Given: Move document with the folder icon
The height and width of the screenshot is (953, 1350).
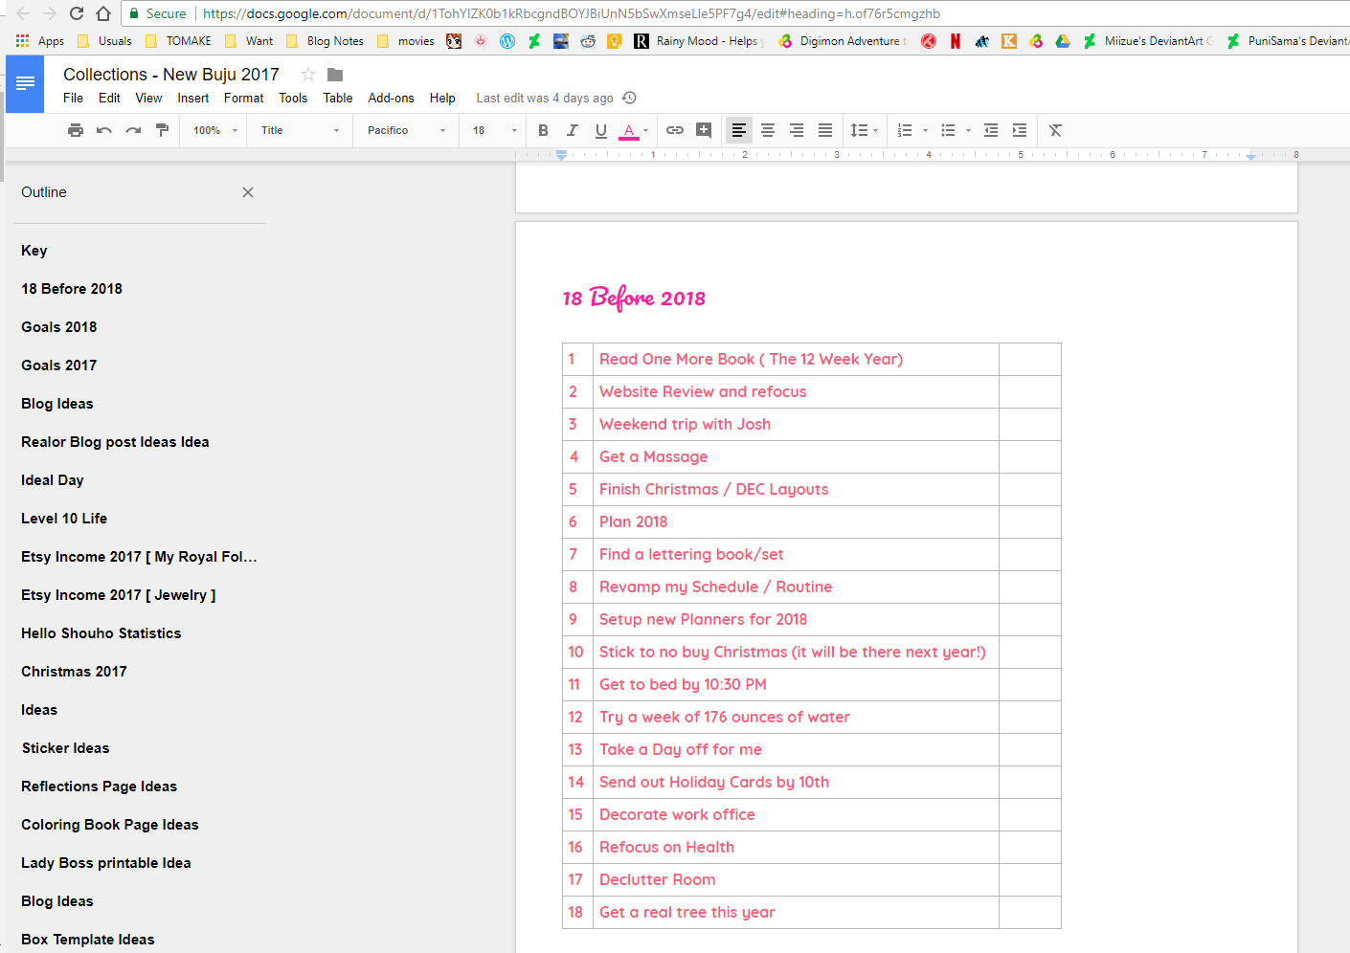Looking at the screenshot, I should coord(335,75).
